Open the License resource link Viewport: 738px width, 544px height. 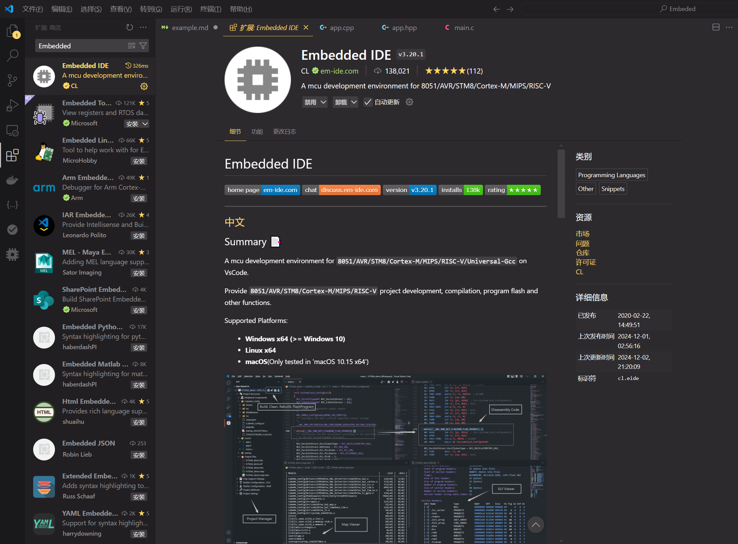(x=586, y=262)
